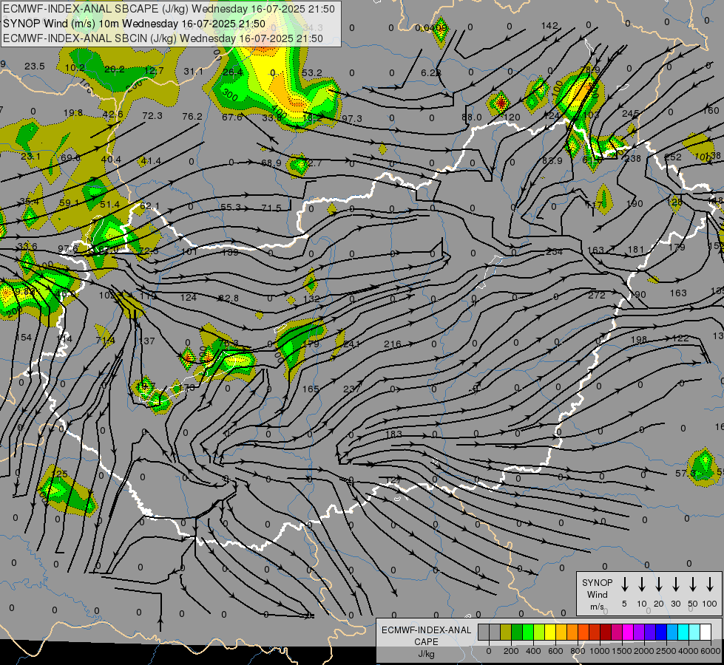Viewport: 724px width, 665px height.
Task: Pick the olive swatch in the CAPE legend
Action: pyautogui.click(x=506, y=632)
